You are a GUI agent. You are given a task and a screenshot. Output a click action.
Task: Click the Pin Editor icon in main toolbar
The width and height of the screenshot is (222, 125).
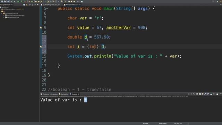click(x=82, y=1)
